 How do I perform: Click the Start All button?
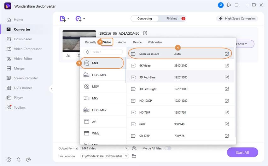[242, 152]
